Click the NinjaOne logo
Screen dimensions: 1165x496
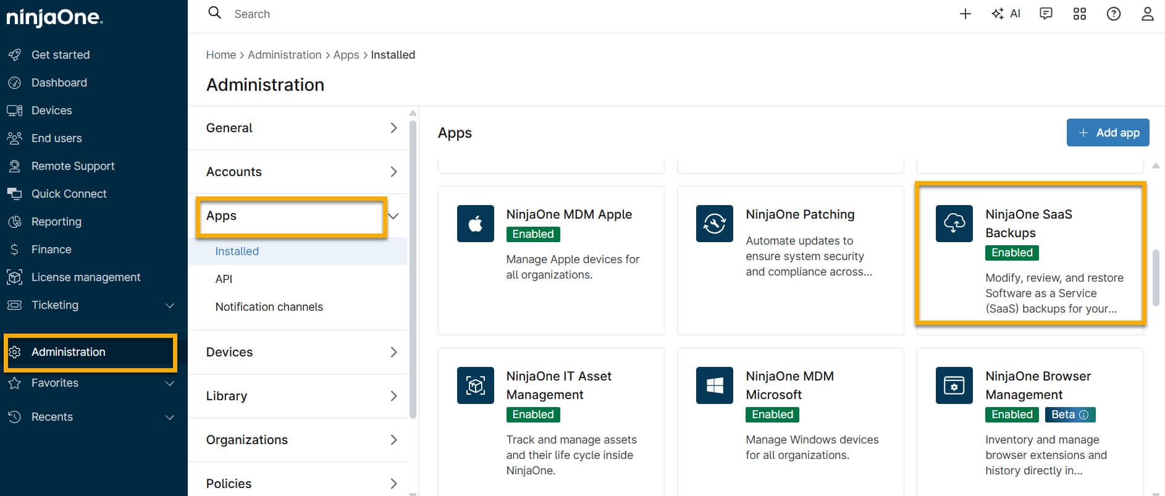[x=54, y=17]
